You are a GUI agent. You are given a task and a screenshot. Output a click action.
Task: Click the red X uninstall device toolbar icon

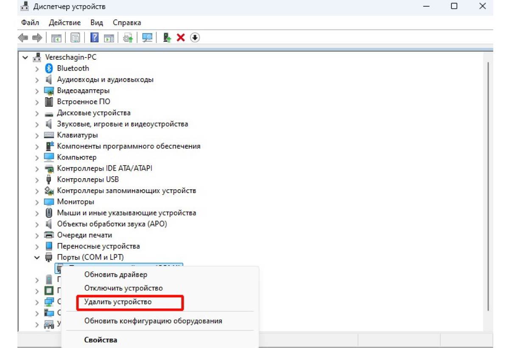pyautogui.click(x=181, y=38)
